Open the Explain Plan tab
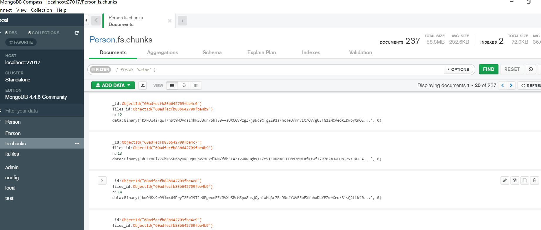The image size is (541, 230). pos(262,52)
